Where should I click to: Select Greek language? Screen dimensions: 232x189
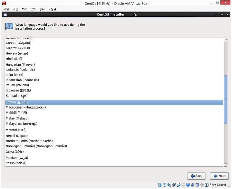point(114,43)
